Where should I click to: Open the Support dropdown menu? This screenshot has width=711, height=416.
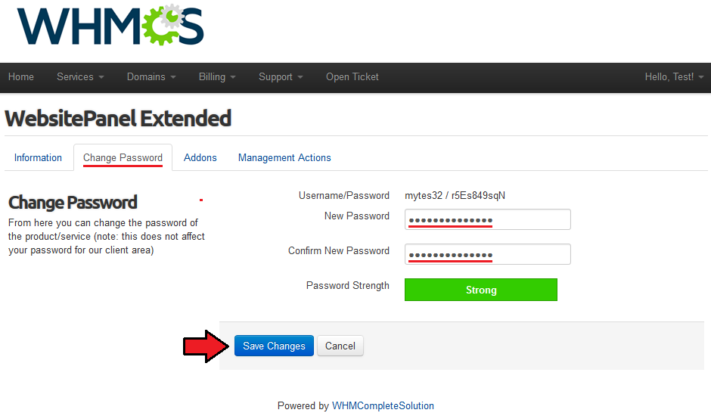(281, 77)
